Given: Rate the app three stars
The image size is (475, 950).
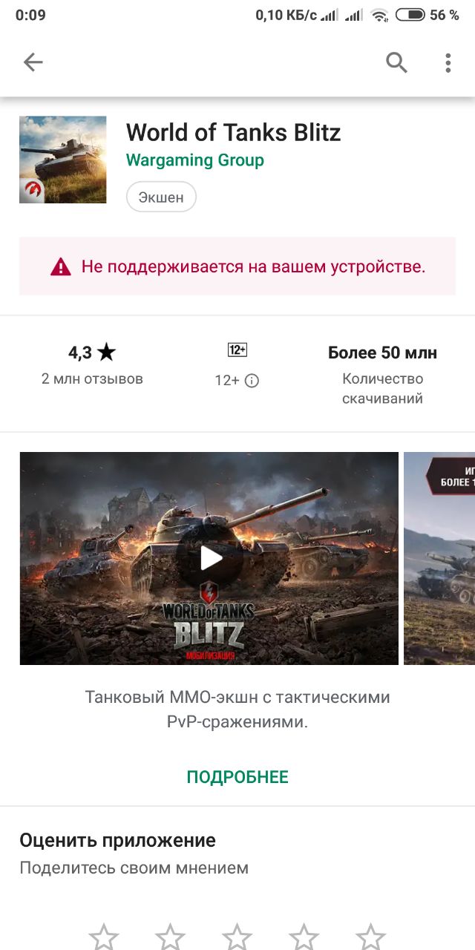Looking at the screenshot, I should click(237, 937).
